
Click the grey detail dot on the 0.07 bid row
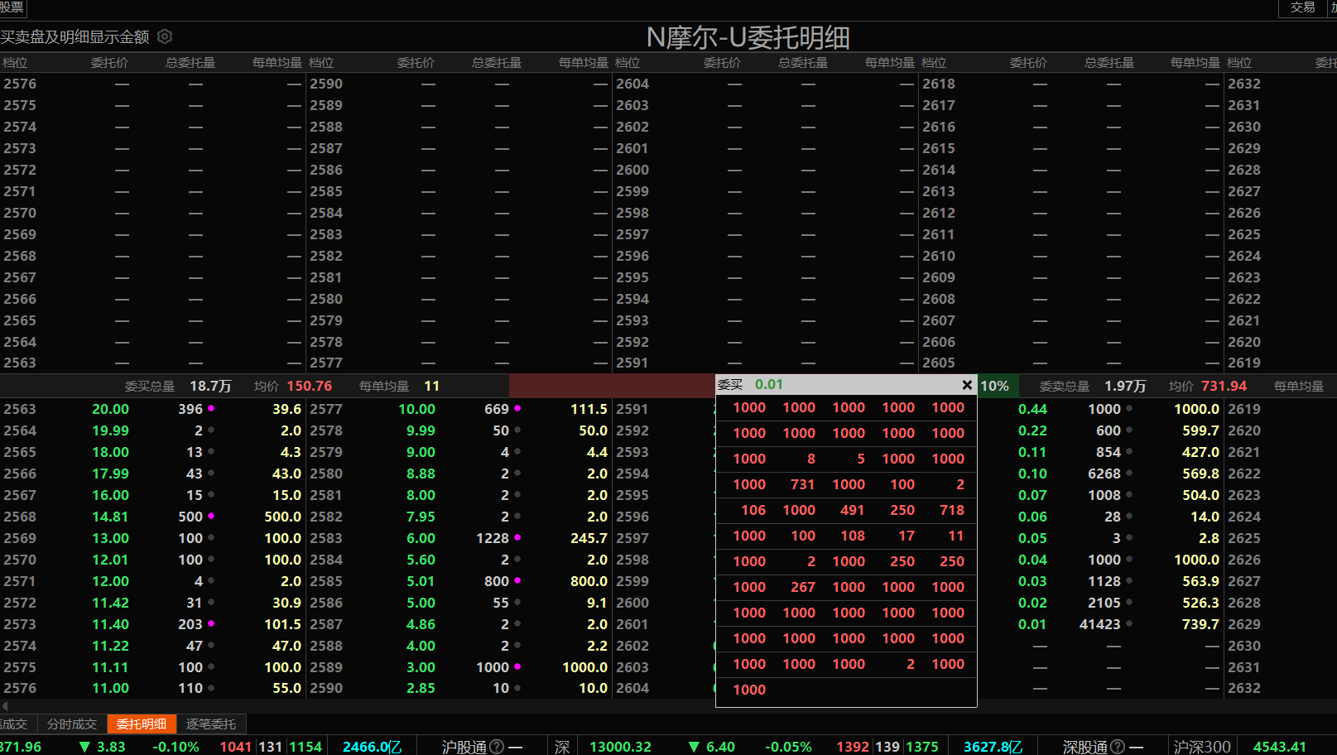(x=1129, y=494)
